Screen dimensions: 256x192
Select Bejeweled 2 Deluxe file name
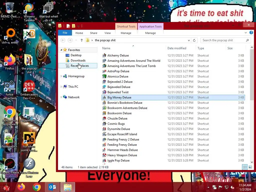click(x=120, y=82)
